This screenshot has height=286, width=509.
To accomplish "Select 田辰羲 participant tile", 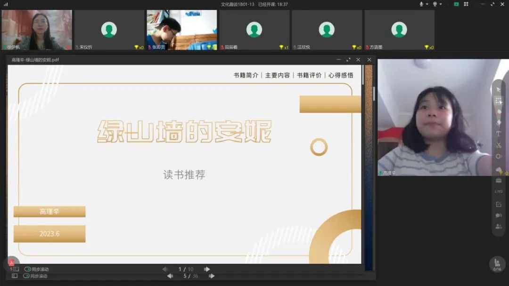I will point(254,30).
